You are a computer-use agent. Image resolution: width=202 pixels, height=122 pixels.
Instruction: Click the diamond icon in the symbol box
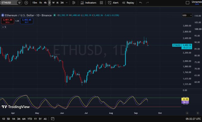pos(19,3)
